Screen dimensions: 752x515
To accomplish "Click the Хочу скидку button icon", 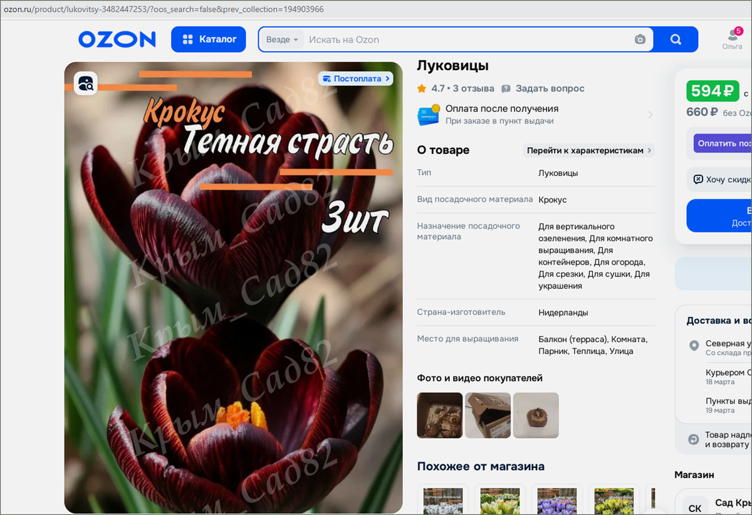I will click(698, 180).
